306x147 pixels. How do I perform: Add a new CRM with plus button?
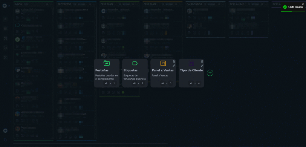point(210,73)
